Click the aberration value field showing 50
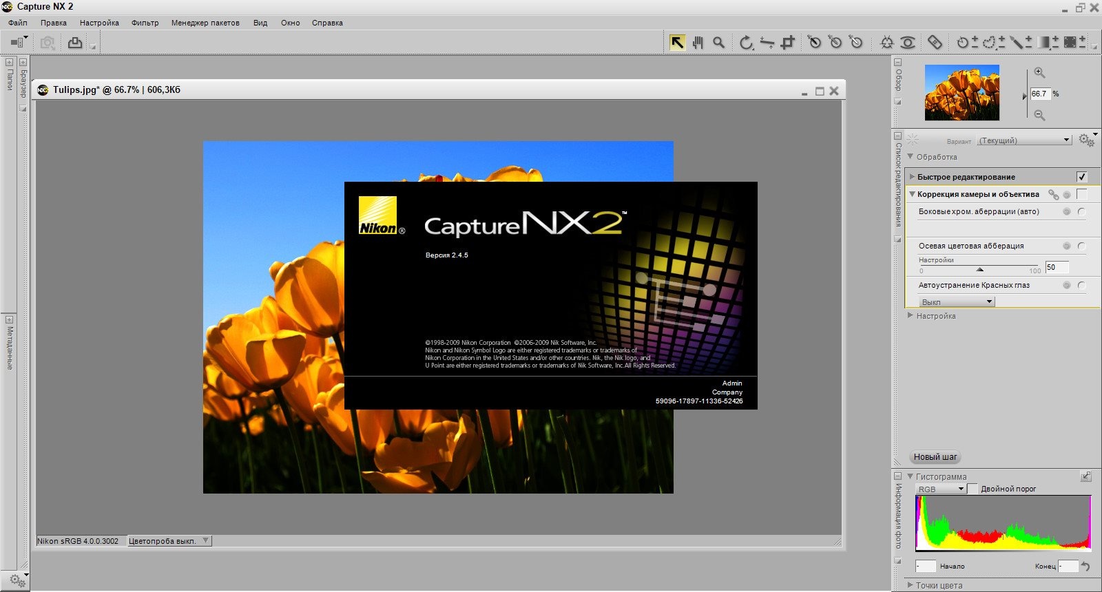Image resolution: width=1102 pixels, height=592 pixels. [1057, 267]
